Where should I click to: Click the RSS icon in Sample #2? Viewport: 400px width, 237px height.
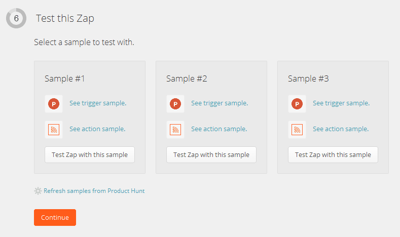click(x=175, y=130)
